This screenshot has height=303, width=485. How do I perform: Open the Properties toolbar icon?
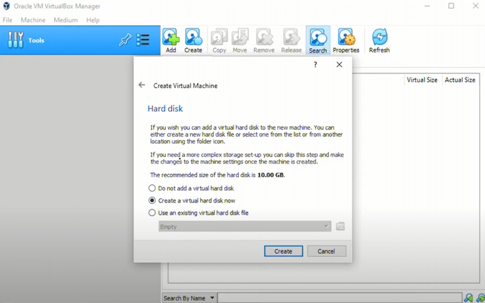(x=346, y=40)
